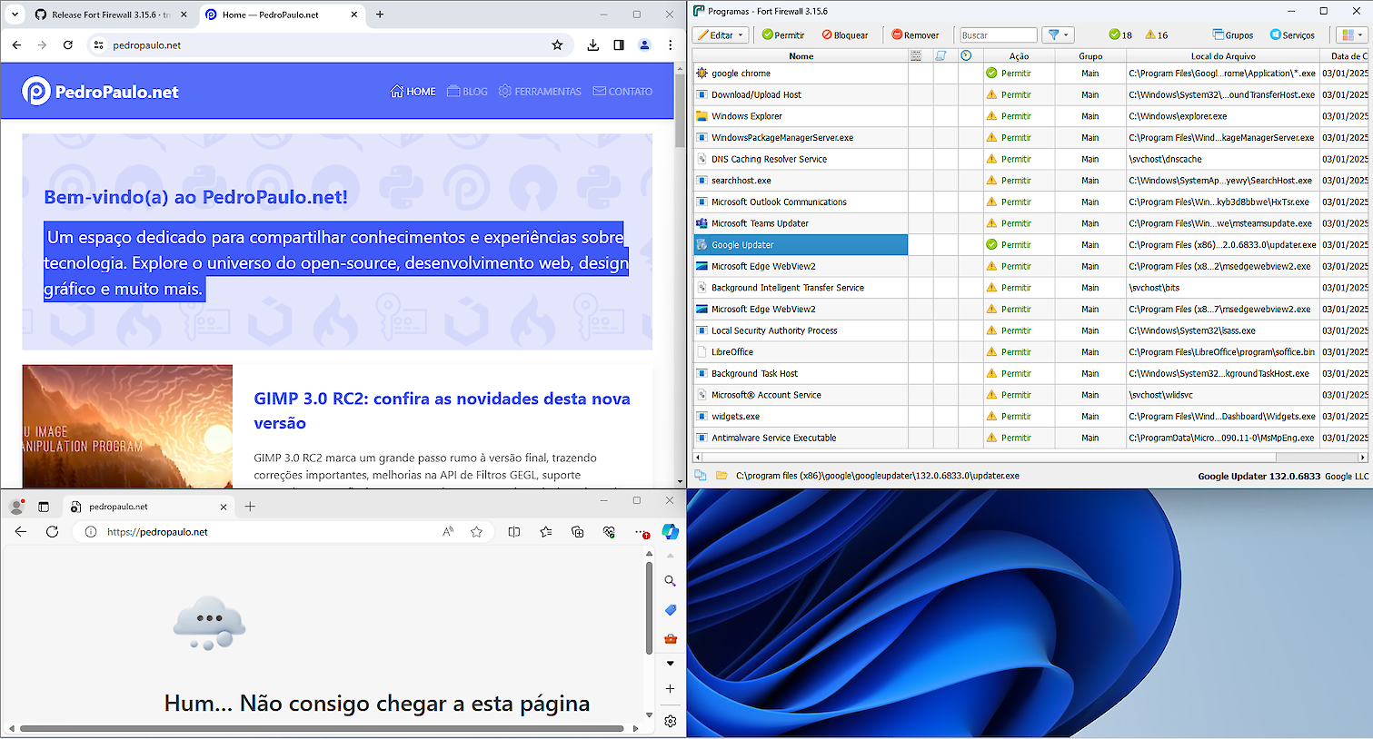This screenshot has height=739, width=1373.
Task: Open the filter funnel dropdown in Fort Firewall
Action: (x=1059, y=35)
